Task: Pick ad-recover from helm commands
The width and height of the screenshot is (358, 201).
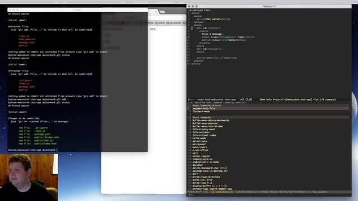Action: [x=199, y=144]
